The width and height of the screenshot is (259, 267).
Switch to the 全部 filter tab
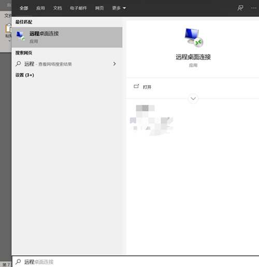tap(24, 8)
